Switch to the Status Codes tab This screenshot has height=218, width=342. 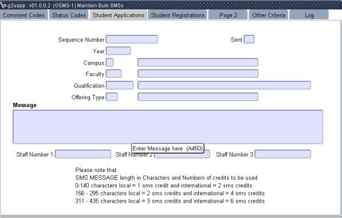coord(69,15)
